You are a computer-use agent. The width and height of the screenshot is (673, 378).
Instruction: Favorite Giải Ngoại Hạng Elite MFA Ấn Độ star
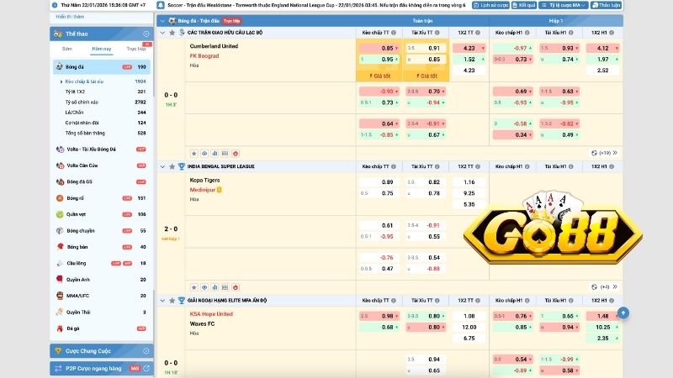click(172, 301)
